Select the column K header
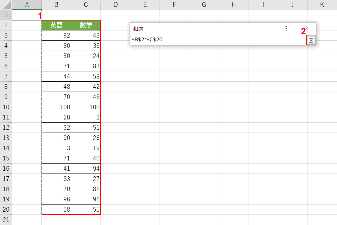 click(x=322, y=5)
